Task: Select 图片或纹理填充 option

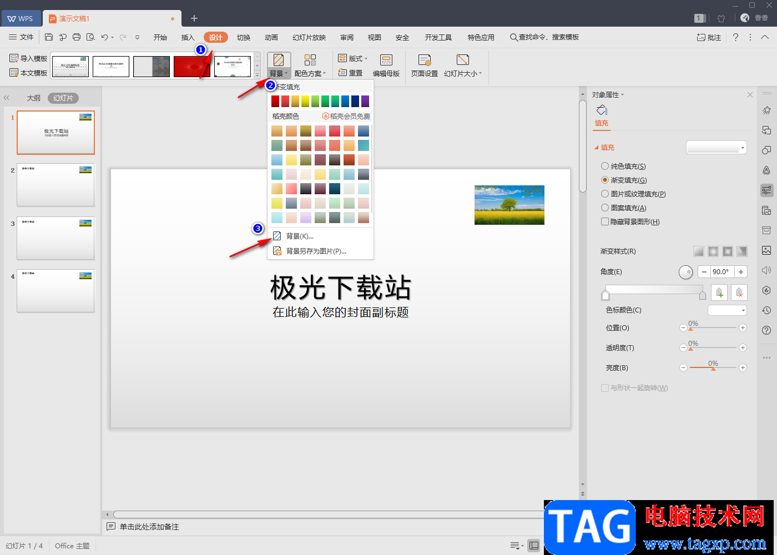Action: click(633, 194)
